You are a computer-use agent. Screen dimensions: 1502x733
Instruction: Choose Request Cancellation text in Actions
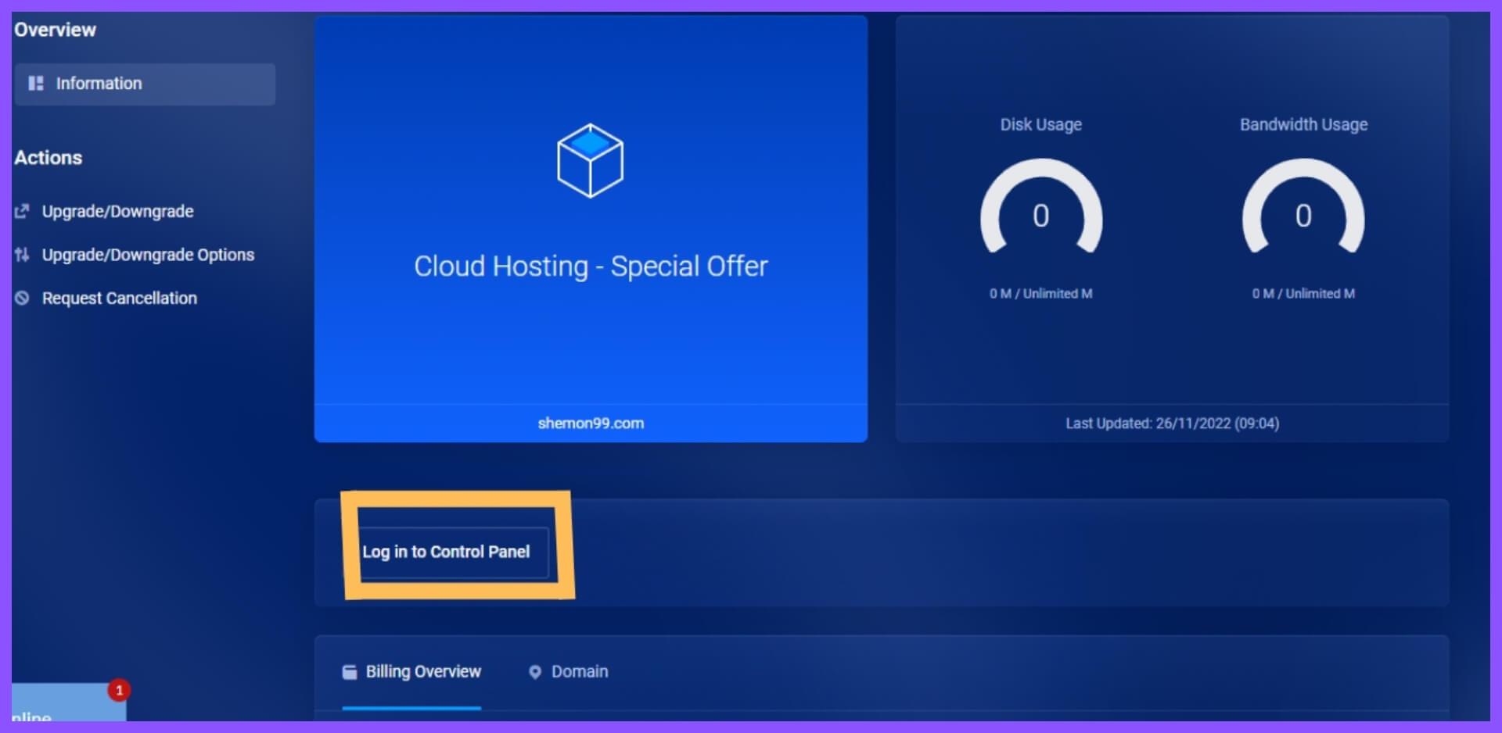[119, 298]
